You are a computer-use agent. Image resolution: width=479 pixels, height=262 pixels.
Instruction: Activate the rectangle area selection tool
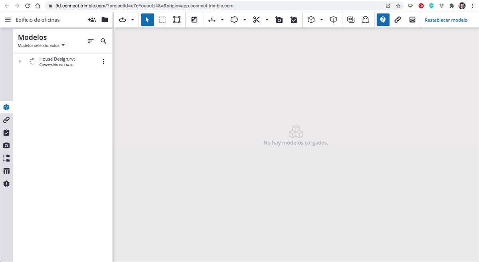click(162, 20)
